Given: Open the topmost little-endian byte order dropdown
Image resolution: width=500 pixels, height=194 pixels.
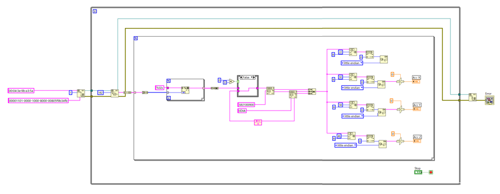Looking at the screenshot, I should pos(352,63).
